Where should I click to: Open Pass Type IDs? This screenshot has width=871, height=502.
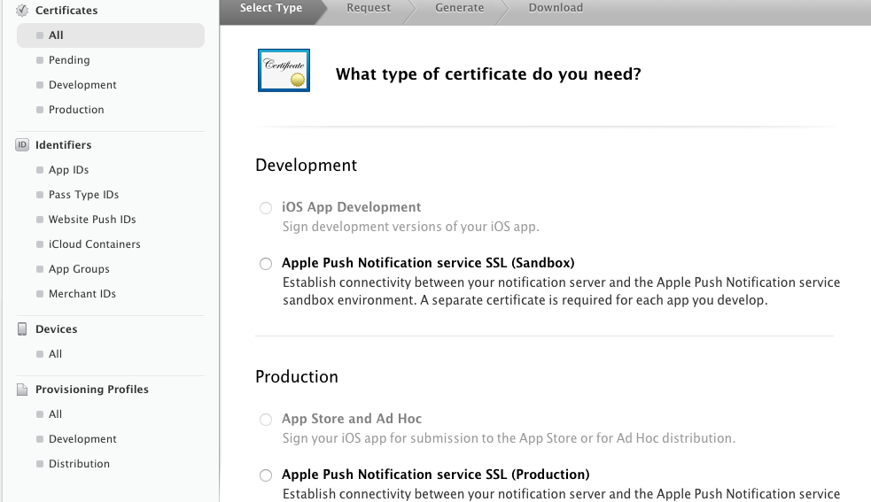point(83,195)
